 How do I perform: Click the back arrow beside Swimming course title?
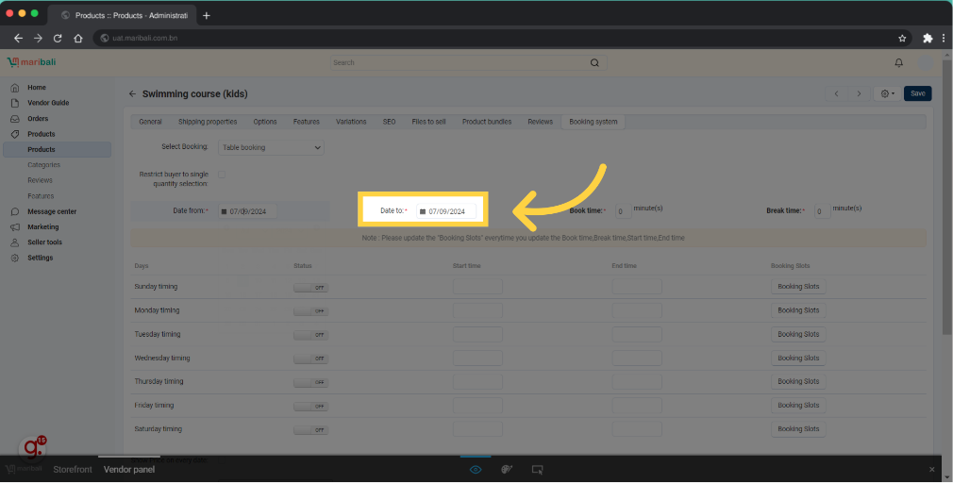[133, 94]
